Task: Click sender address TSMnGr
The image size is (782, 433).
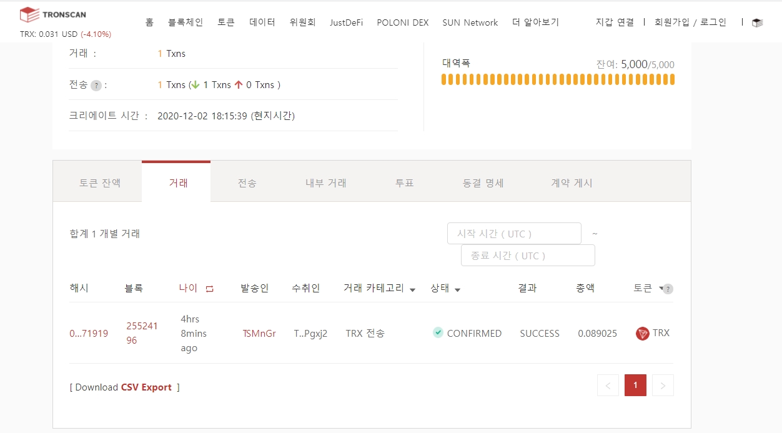Action: point(259,334)
